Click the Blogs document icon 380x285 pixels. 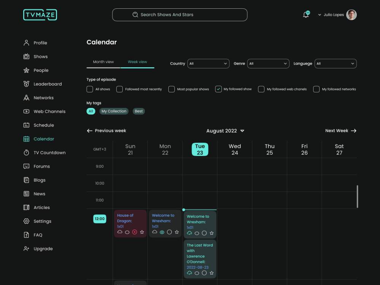tap(27, 180)
